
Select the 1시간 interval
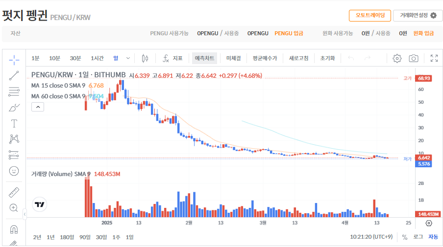click(97, 58)
